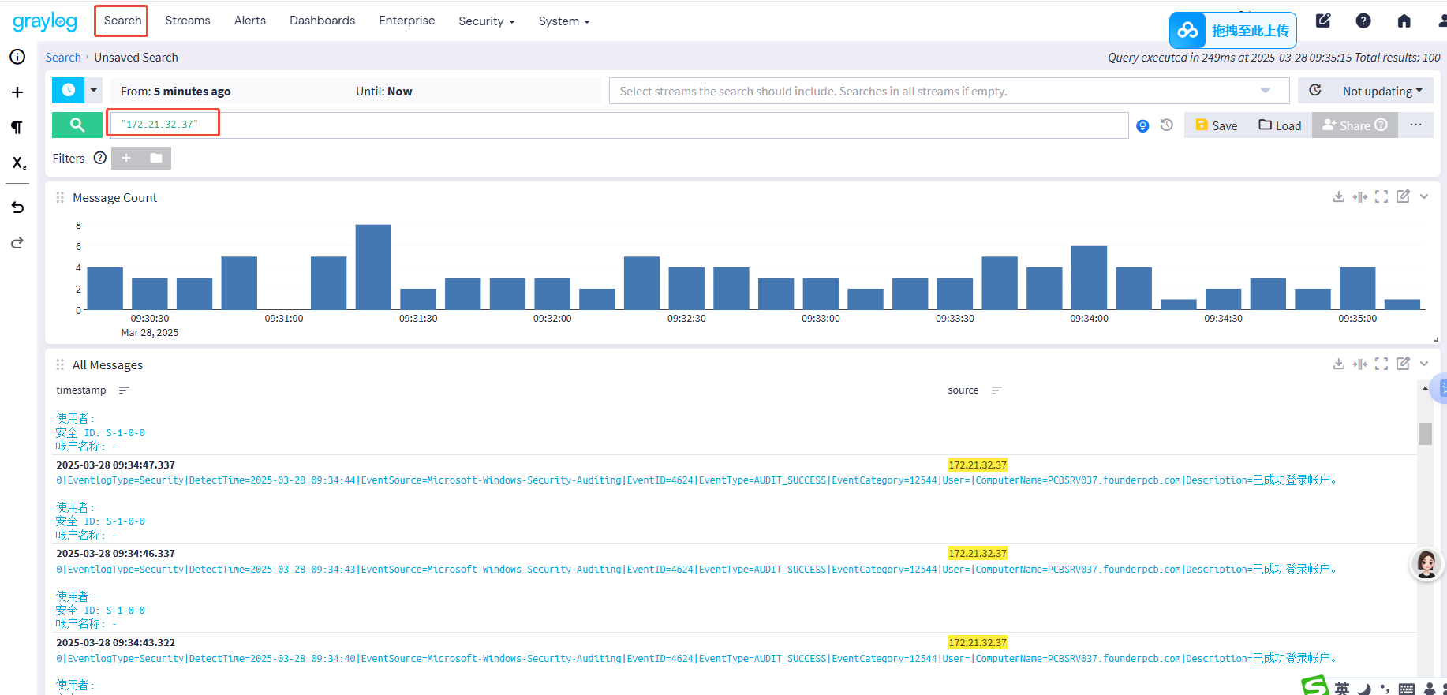
Task: Export Message Count widget download icon
Action: click(x=1338, y=196)
